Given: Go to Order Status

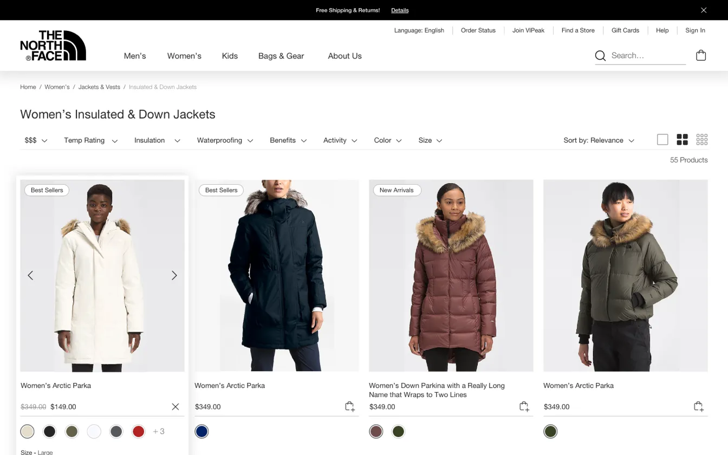Looking at the screenshot, I should pos(478,30).
